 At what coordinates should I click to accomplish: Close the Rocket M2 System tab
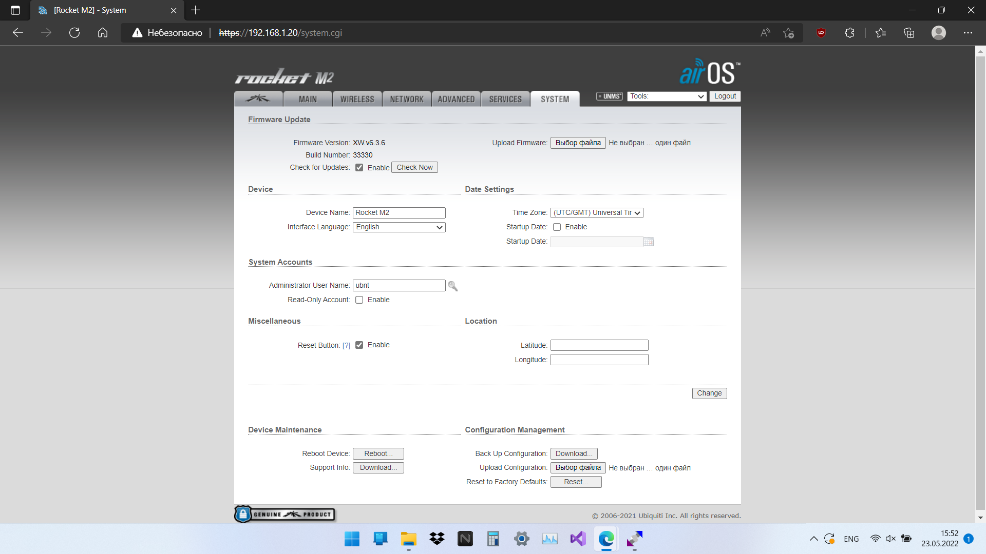[x=174, y=10]
